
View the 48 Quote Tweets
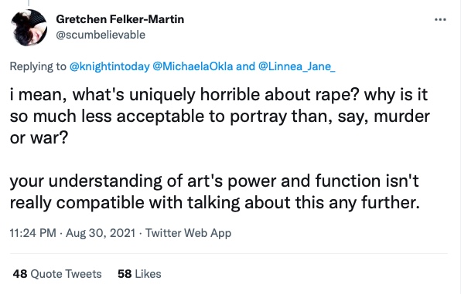click(x=57, y=274)
